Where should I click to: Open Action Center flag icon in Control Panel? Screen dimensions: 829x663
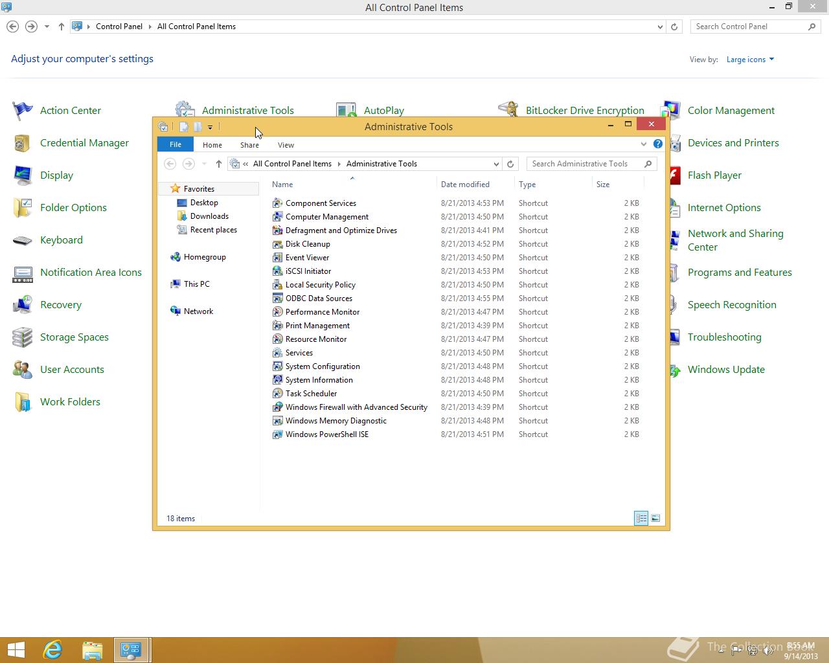[x=23, y=111]
